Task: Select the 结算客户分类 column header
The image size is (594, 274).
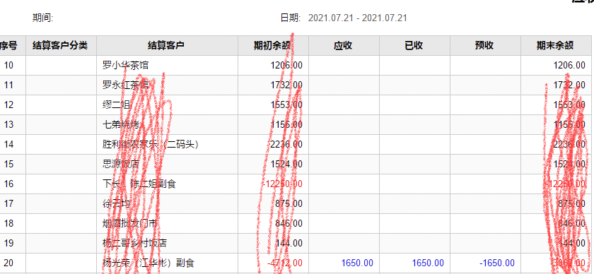Action: click(x=61, y=46)
